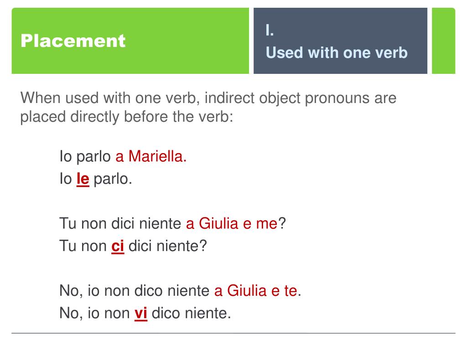
Task: Click the phrase "placed directly before the verb:"
Action: pyautogui.click(x=127, y=117)
